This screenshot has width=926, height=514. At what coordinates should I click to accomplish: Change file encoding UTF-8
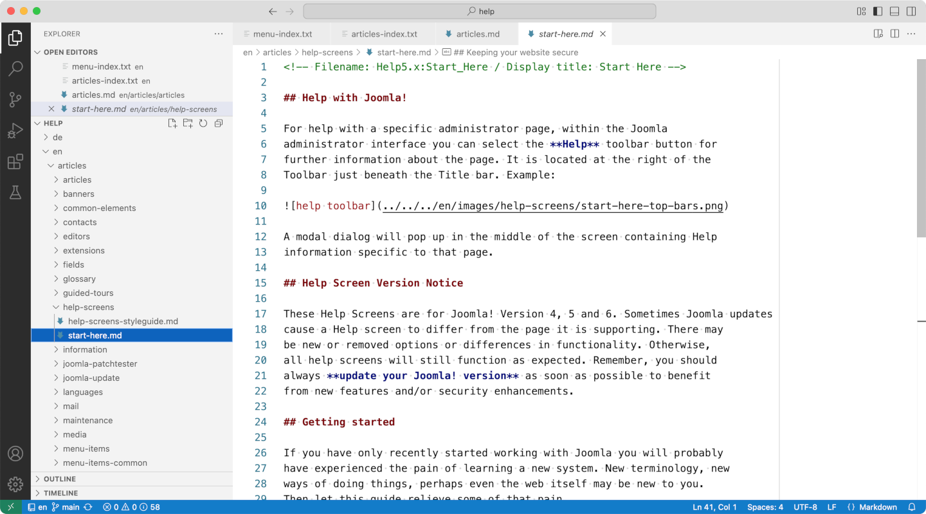805,507
